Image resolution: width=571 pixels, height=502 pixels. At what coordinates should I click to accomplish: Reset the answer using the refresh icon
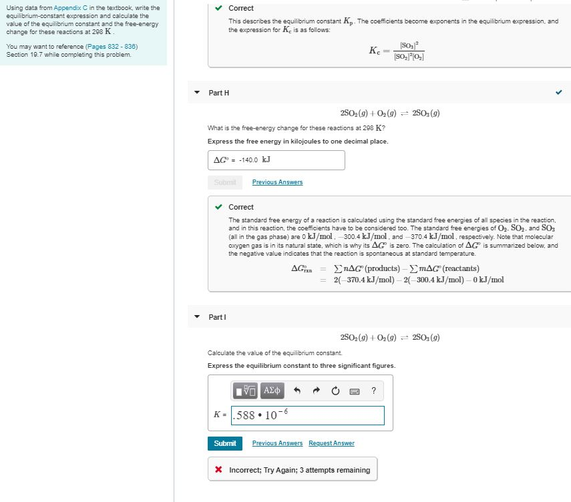pos(334,392)
